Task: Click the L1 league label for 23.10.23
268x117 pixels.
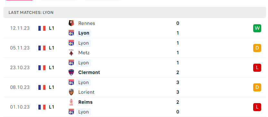Action: 52,68
